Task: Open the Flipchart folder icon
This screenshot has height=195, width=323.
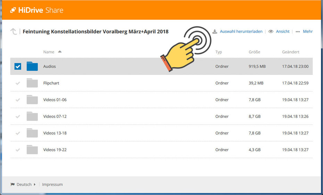Action: [x=32, y=83]
